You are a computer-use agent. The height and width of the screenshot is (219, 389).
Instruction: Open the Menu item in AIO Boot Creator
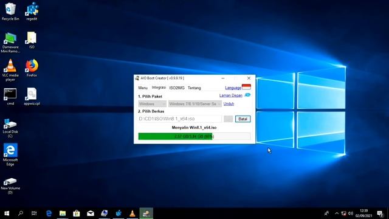point(143,88)
